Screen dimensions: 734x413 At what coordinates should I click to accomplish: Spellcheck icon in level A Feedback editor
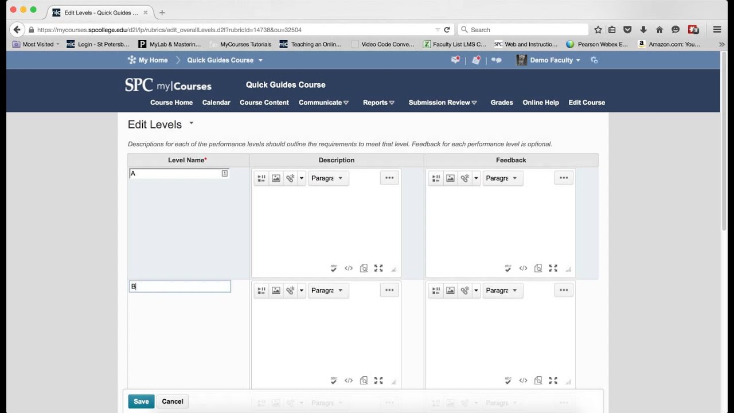tap(508, 268)
